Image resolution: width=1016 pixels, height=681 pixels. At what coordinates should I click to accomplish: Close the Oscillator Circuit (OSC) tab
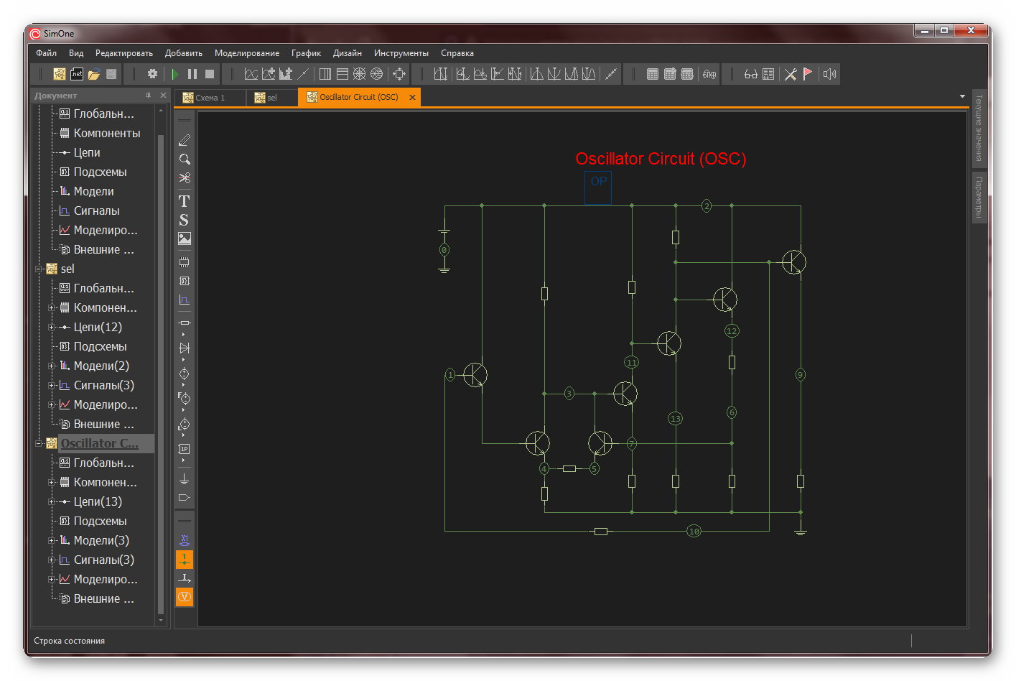(x=412, y=98)
